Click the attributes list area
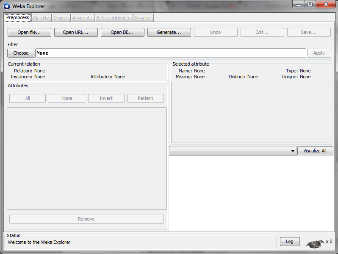This screenshot has height=254, width=338. click(86, 159)
